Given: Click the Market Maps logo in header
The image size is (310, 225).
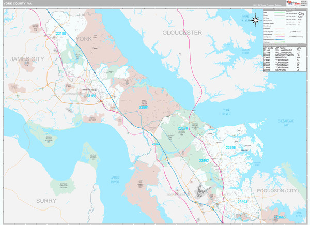Looking at the screenshot, I should coord(293,3).
